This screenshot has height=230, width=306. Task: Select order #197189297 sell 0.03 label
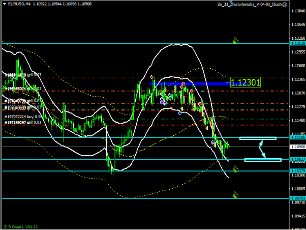(23, 123)
